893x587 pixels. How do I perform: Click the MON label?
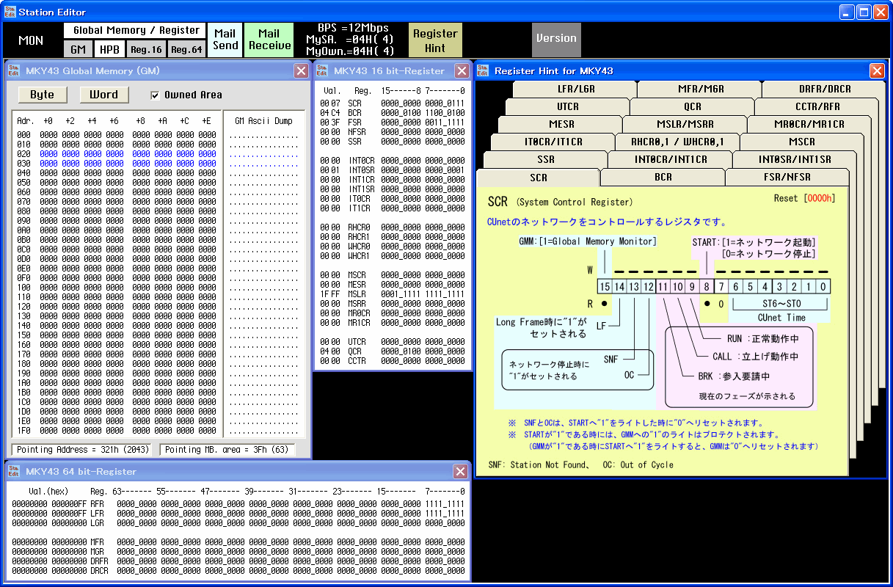pyautogui.click(x=31, y=40)
